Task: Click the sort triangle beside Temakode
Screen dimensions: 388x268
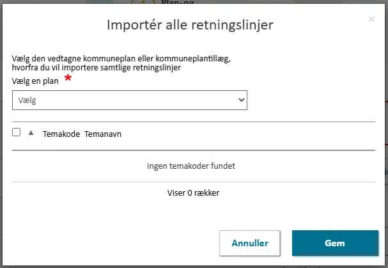Action: [x=31, y=133]
